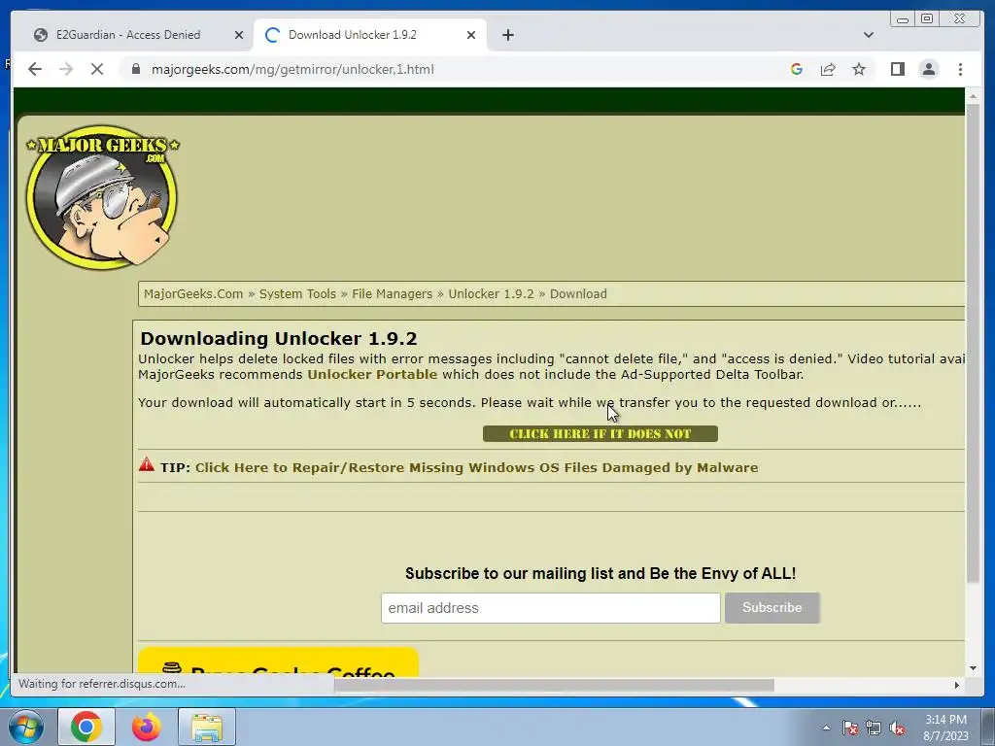This screenshot has width=995, height=746.
Task: Click the 'Downloading Unlocker 1.9.2' heading
Action: click(x=279, y=338)
